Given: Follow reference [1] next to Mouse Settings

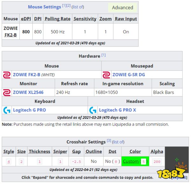Looking at the screenshot, I should (64, 5).
